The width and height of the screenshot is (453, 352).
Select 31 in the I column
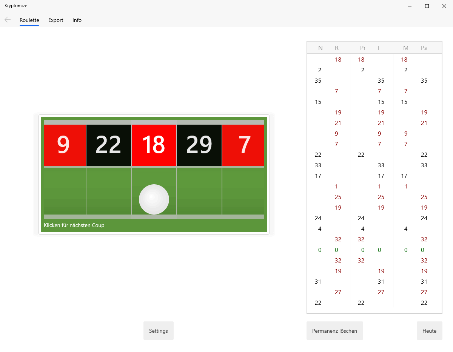[x=381, y=282]
